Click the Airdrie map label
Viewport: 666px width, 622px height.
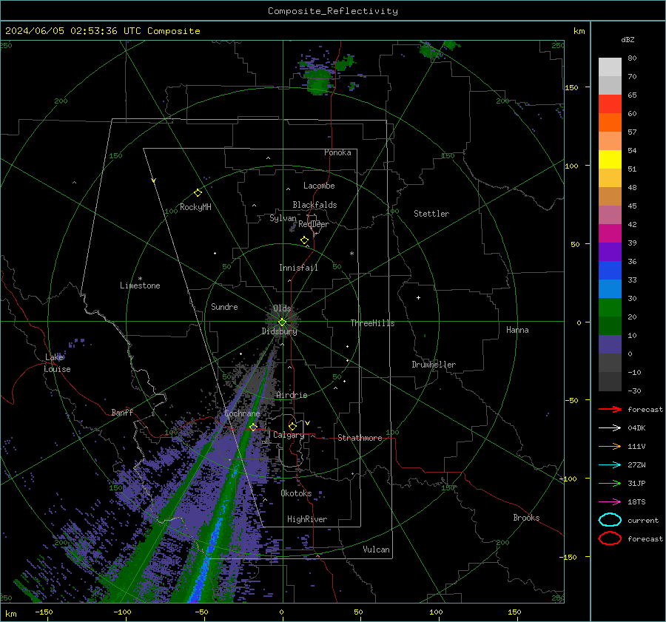[292, 395]
